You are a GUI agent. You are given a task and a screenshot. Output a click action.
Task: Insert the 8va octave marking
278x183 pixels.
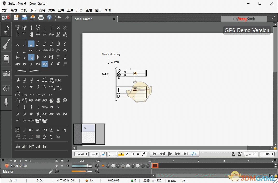click(45, 34)
